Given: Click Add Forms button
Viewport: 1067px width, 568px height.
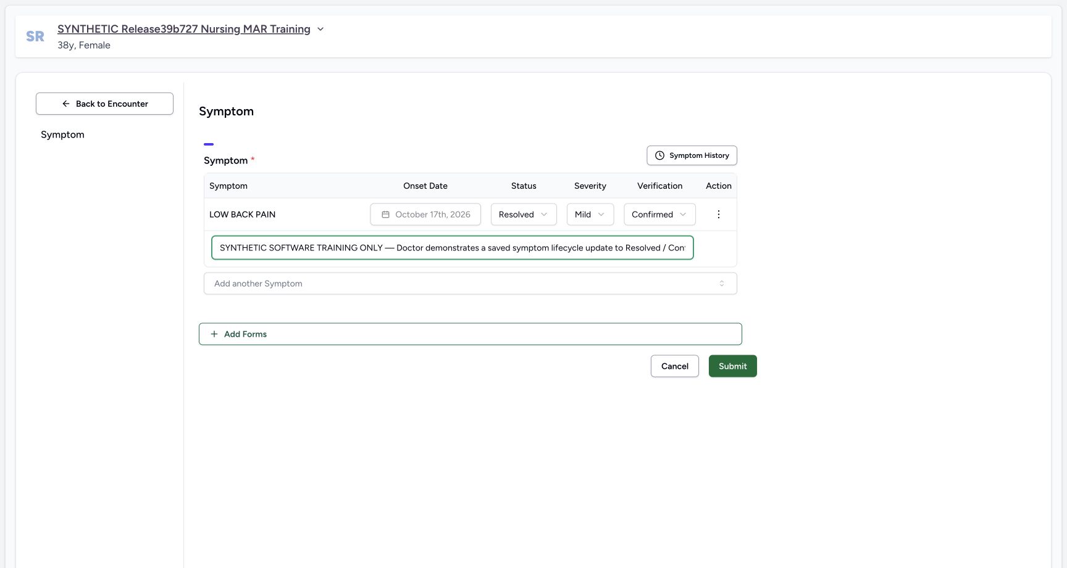Looking at the screenshot, I should [x=470, y=334].
